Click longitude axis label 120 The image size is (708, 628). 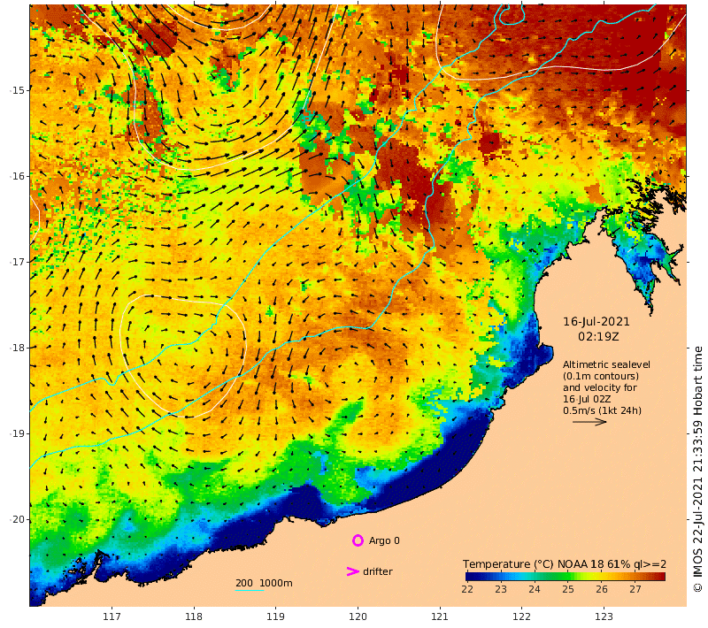click(x=358, y=617)
